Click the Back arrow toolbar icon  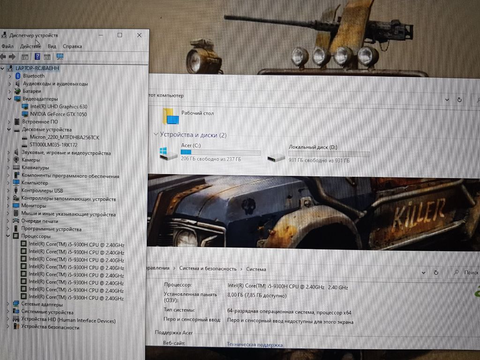3,57
